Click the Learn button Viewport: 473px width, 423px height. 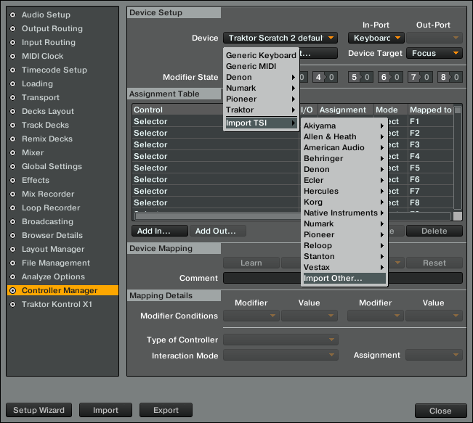pos(251,263)
